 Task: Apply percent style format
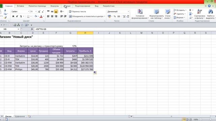(115, 16)
